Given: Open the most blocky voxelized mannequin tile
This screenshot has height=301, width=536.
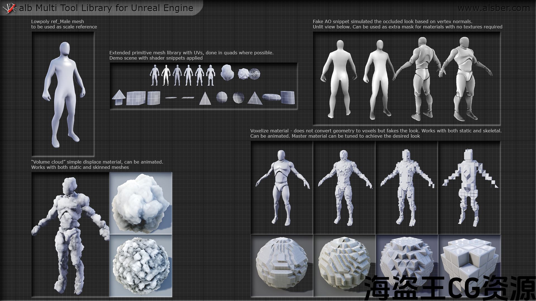Looking at the screenshot, I should tap(469, 188).
